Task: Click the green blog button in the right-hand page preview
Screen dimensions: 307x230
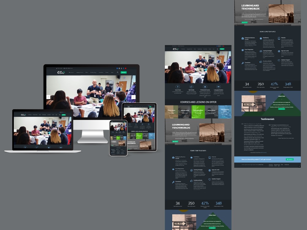Action: (x=245, y=22)
